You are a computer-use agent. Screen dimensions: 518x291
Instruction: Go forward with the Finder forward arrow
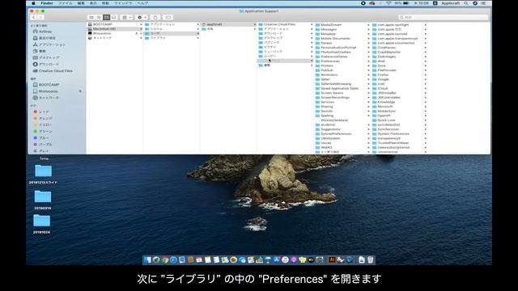(40, 17)
